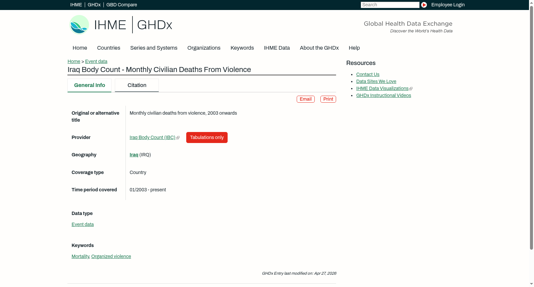Click the scrollbar up arrow
Viewport: 534px width, 287px height.
tap(531, 2)
